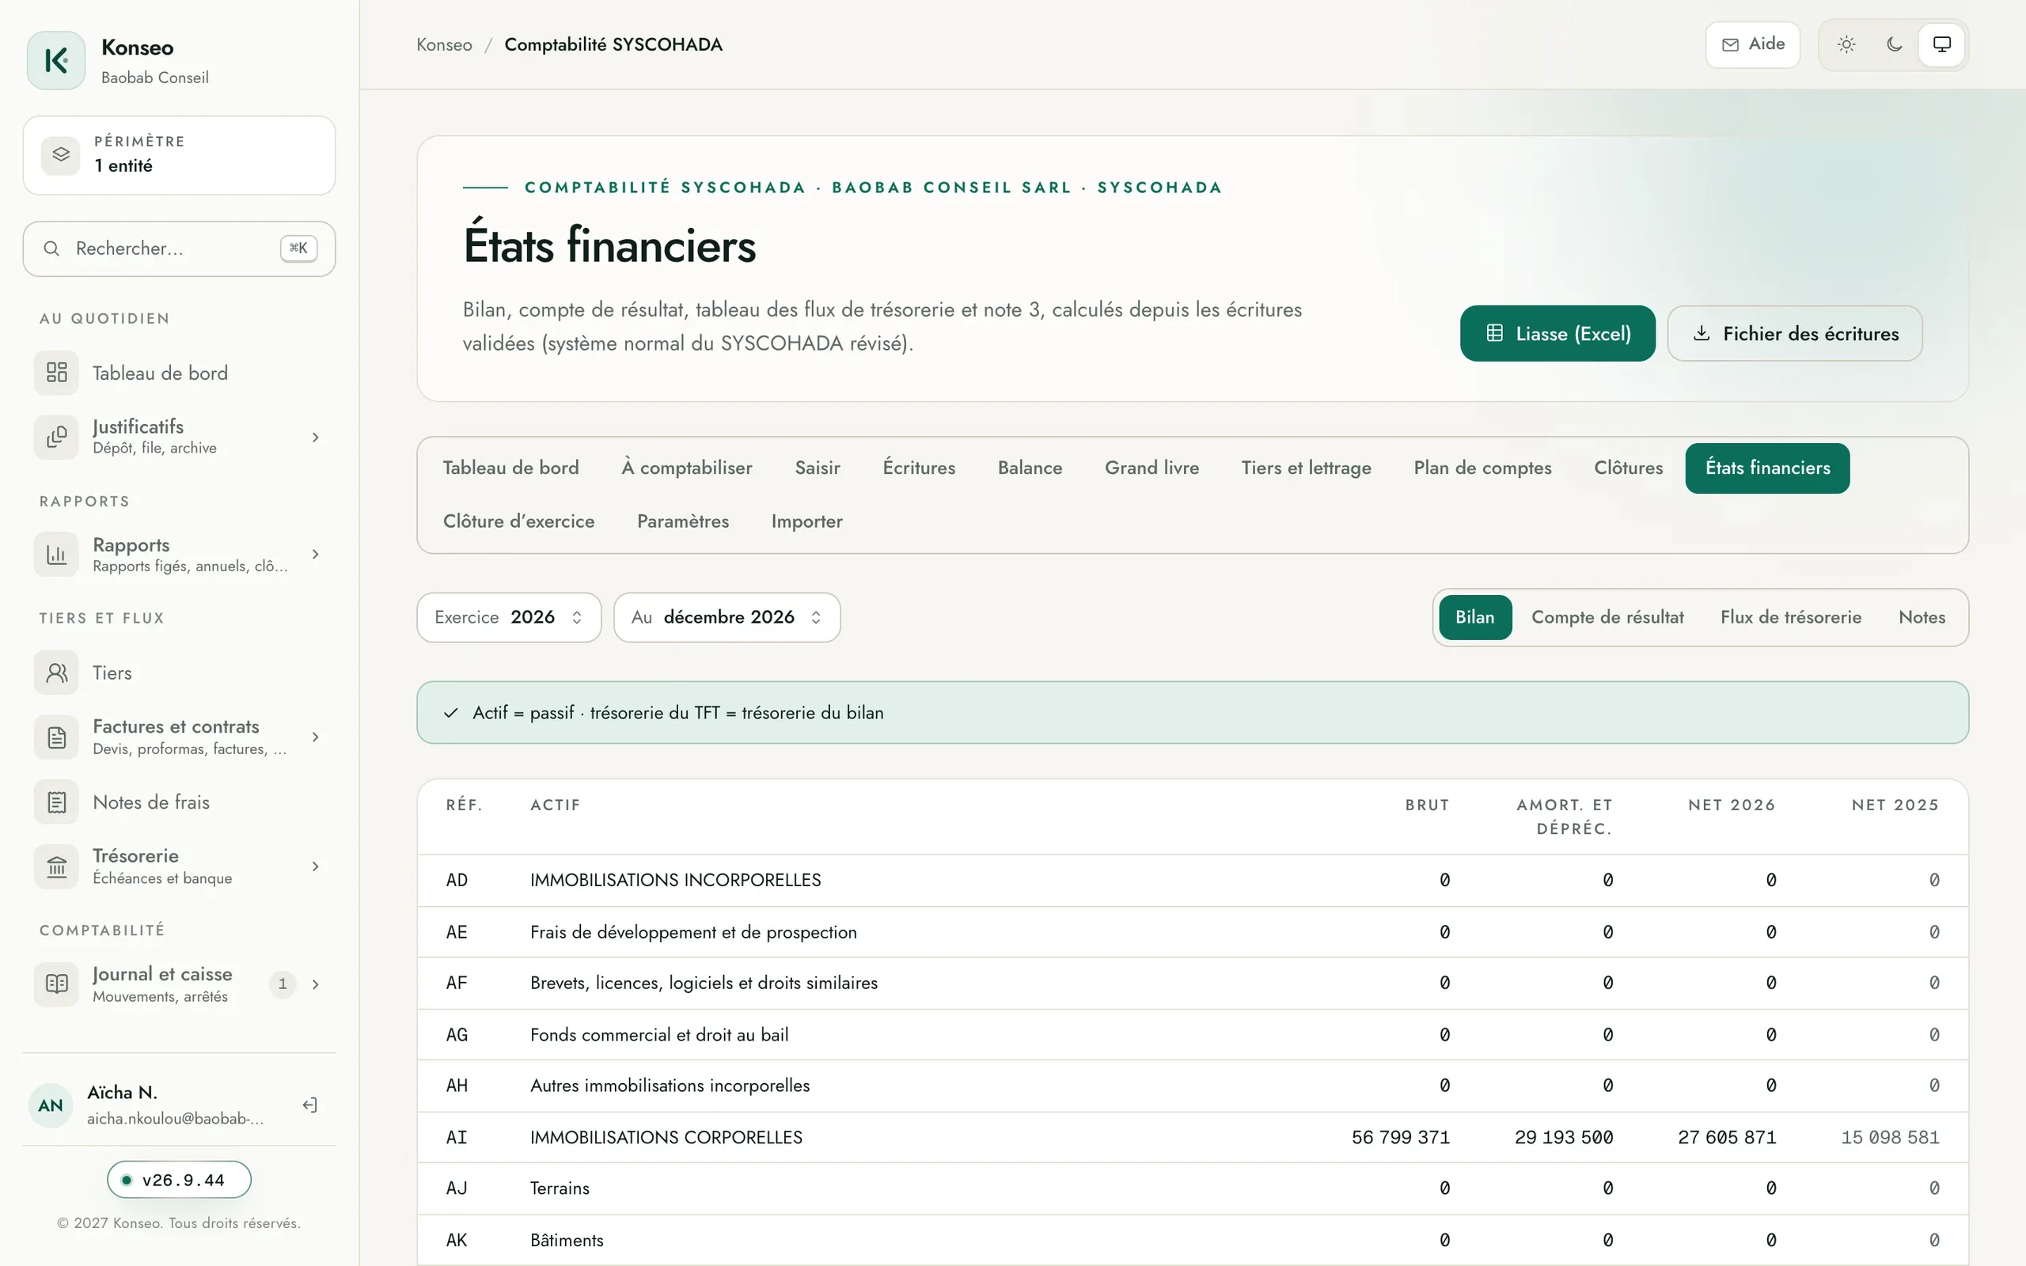Open the Clôtures tab

tap(1627, 468)
